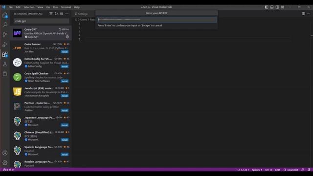Install the Code Runner extension
313x176 pixels.
click(x=65, y=52)
